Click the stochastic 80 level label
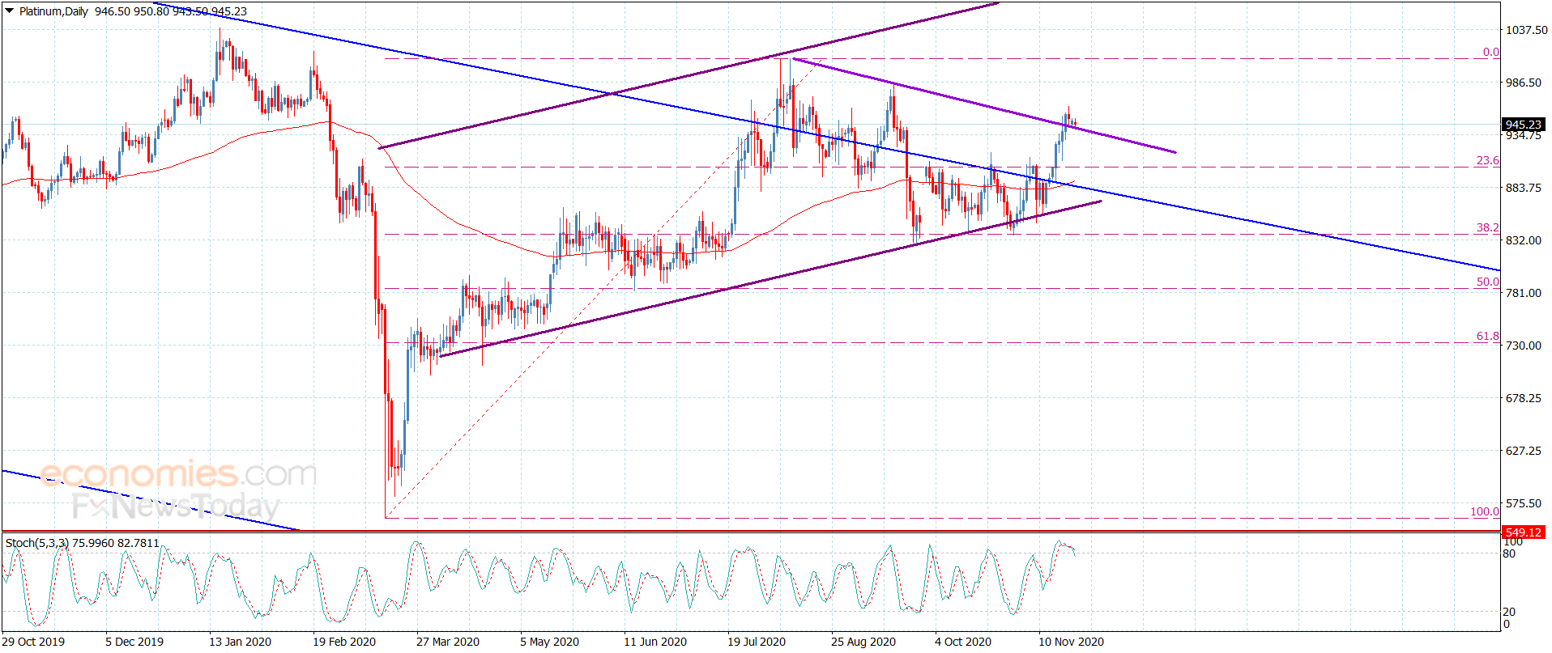The width and height of the screenshot is (1552, 653). coord(1509,553)
